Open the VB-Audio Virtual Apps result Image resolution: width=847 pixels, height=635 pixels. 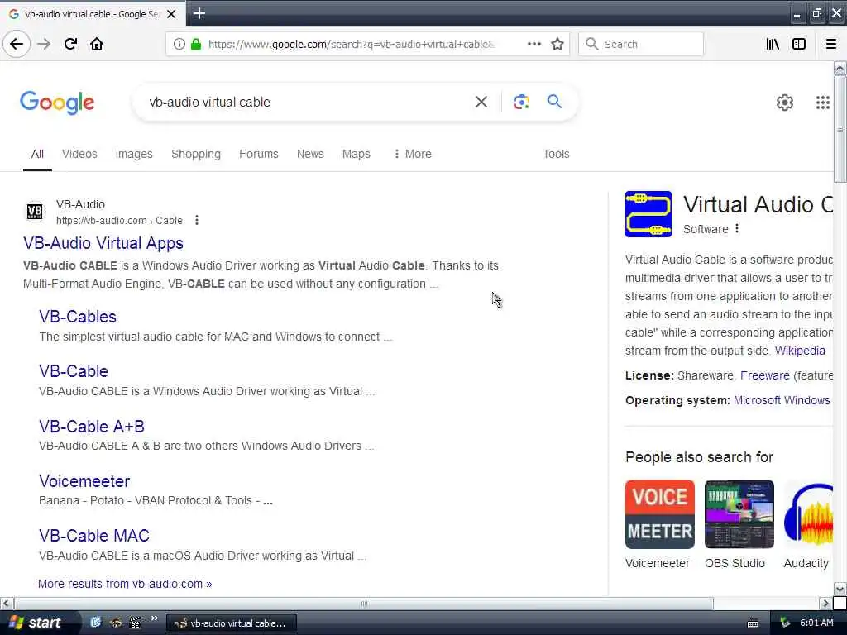coord(103,243)
